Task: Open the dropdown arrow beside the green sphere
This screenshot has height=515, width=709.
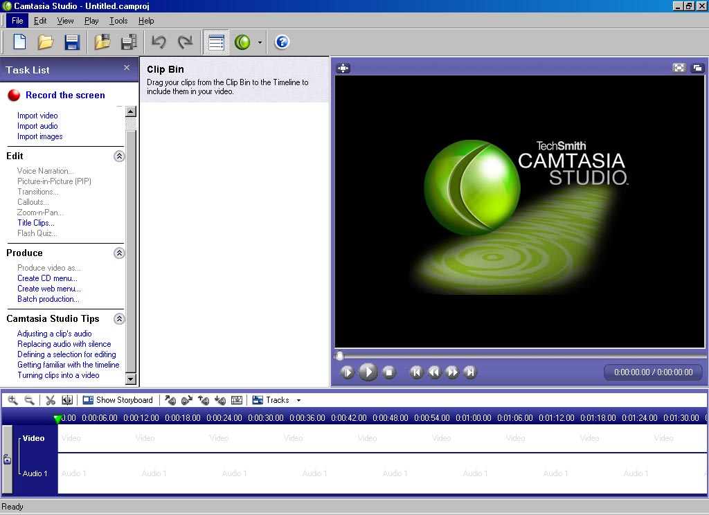Action: tap(260, 42)
